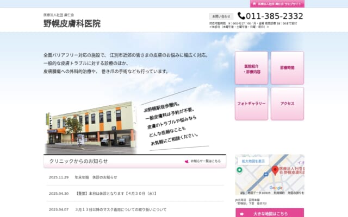Viewport: 348px width, 217px height.
Task: Open the 診療時間 menu tile
Action: [287, 68]
